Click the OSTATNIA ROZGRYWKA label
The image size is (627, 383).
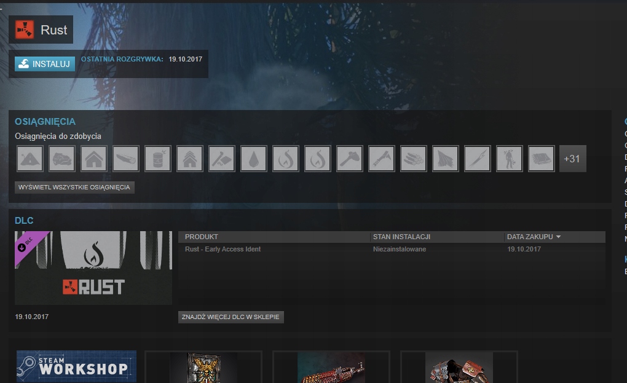(x=122, y=59)
